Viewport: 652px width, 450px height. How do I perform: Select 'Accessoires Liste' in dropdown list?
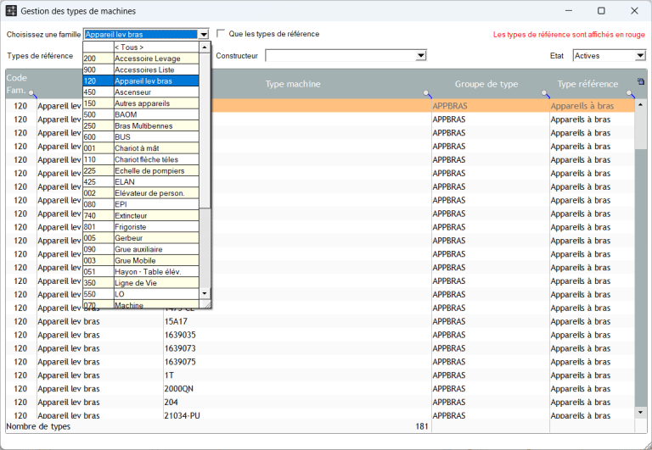tap(141, 69)
